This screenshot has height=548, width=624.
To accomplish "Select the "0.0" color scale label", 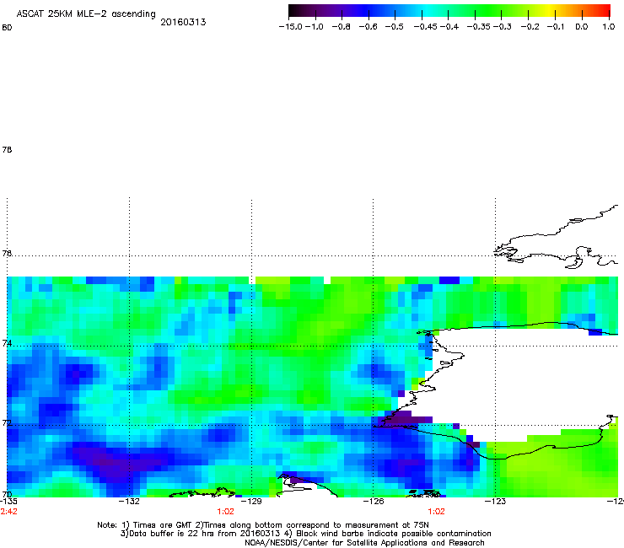I will 582,27.
